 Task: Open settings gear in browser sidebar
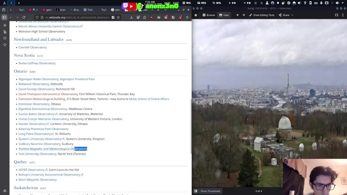click(x=5, y=191)
